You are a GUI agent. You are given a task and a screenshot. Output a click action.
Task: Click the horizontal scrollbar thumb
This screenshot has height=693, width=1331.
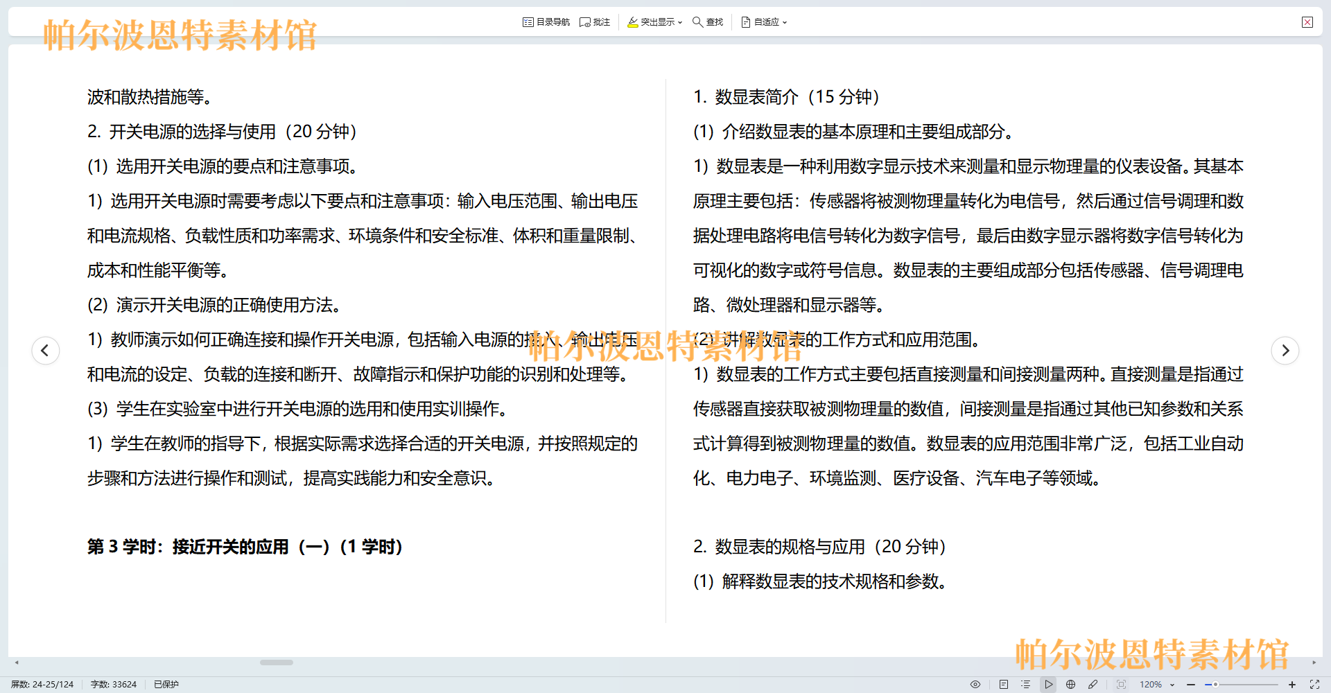(x=277, y=663)
